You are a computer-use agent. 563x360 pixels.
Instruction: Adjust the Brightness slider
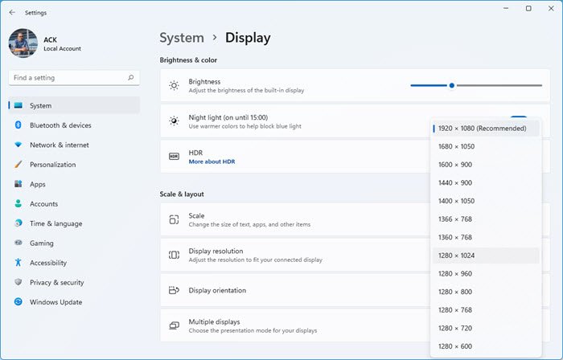[x=452, y=85]
